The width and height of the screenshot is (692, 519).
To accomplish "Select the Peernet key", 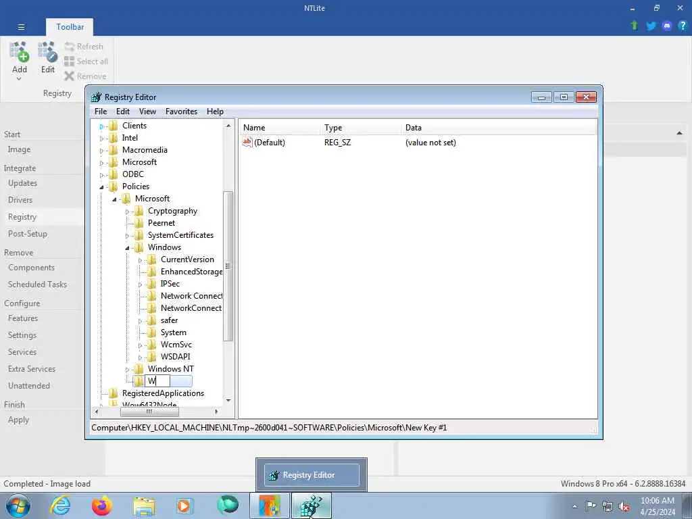I will pos(161,223).
